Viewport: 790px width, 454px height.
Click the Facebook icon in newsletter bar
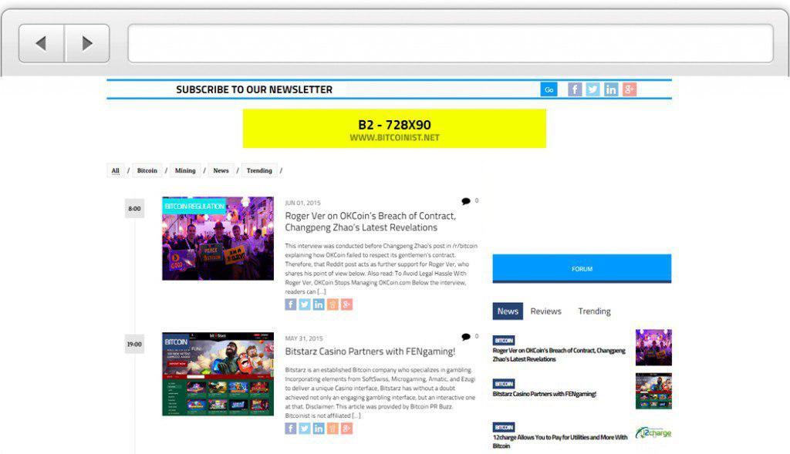[x=575, y=89]
